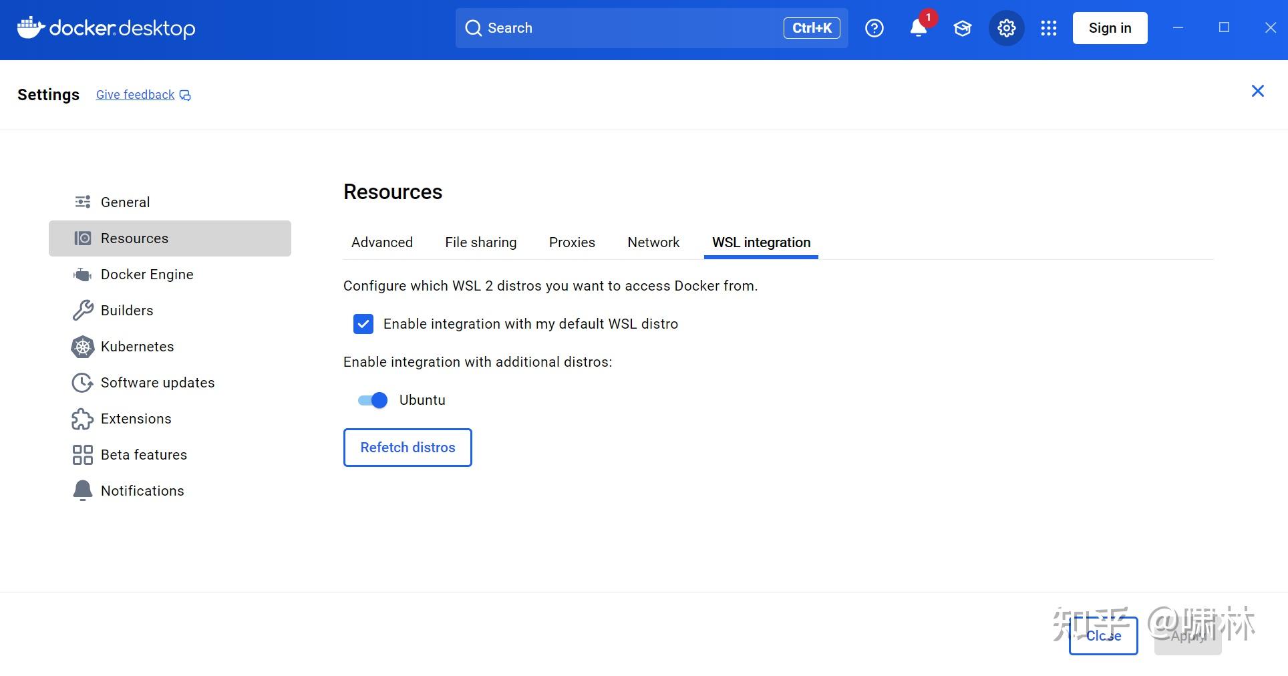Click the Software updates clock icon
The width and height of the screenshot is (1288, 676).
82,383
